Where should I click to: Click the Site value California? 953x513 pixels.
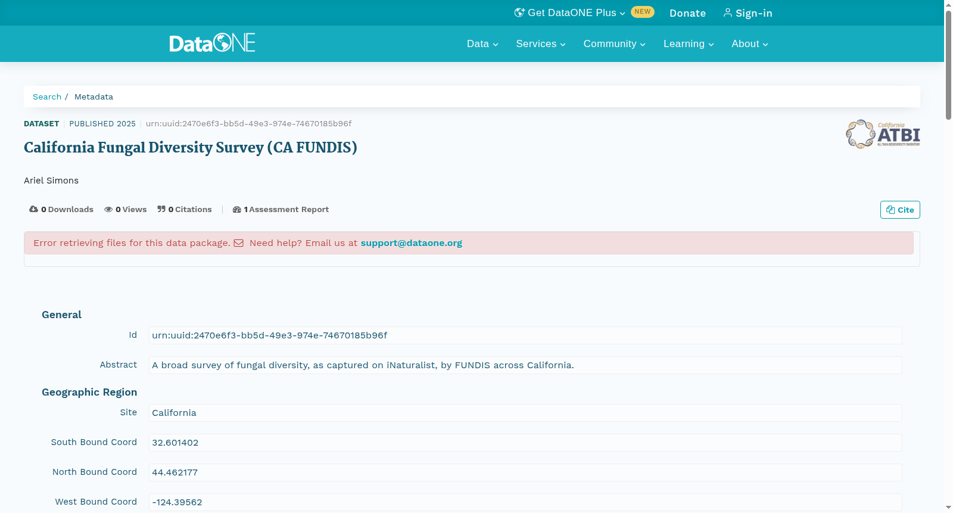(x=525, y=413)
